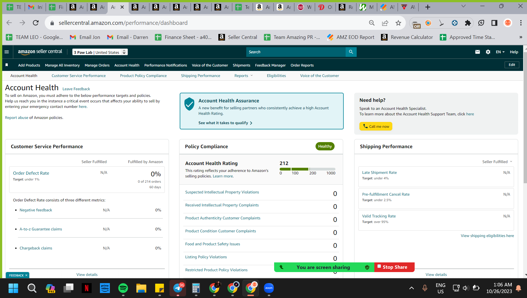Viewport: 527px width, 298px height.
Task: Close the active browser tab
Action: (x=122, y=7)
